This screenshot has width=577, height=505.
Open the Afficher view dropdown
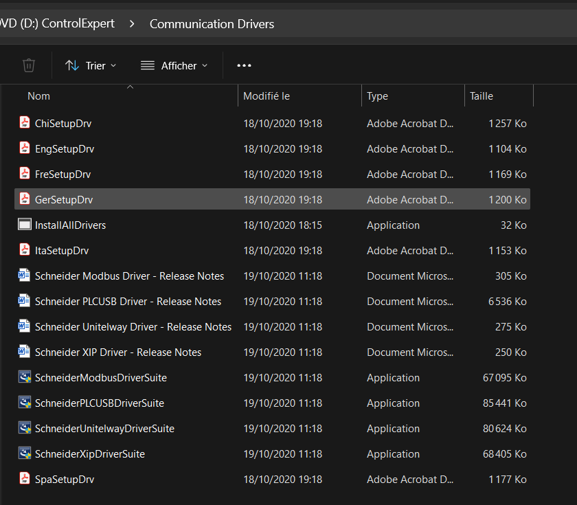[x=174, y=65]
